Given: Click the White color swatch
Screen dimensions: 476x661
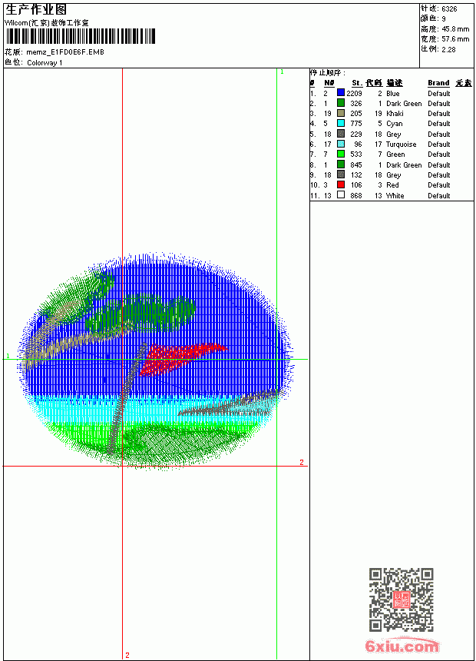Looking at the screenshot, I should [341, 194].
